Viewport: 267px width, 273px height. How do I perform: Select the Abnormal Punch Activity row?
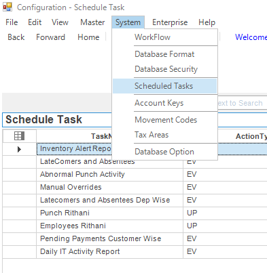135,174
